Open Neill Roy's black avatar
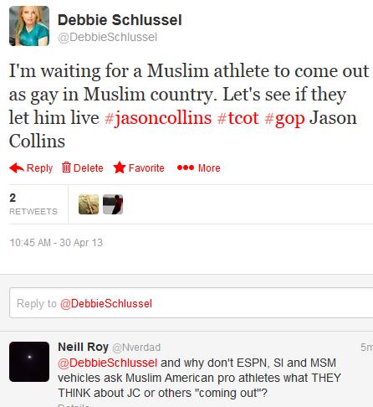 coord(29,362)
